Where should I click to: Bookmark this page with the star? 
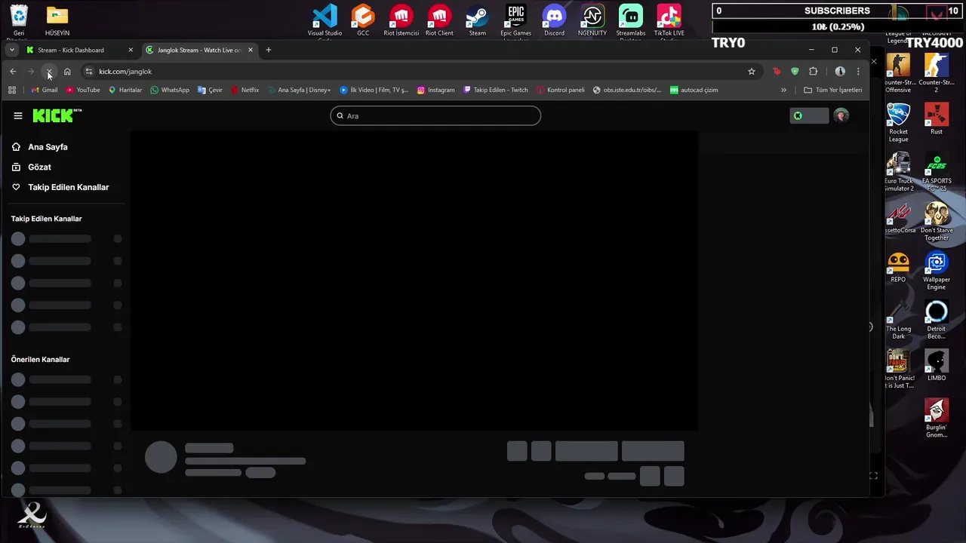point(752,72)
